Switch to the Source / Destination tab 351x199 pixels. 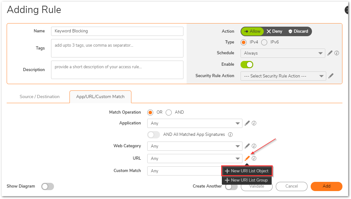click(x=40, y=97)
